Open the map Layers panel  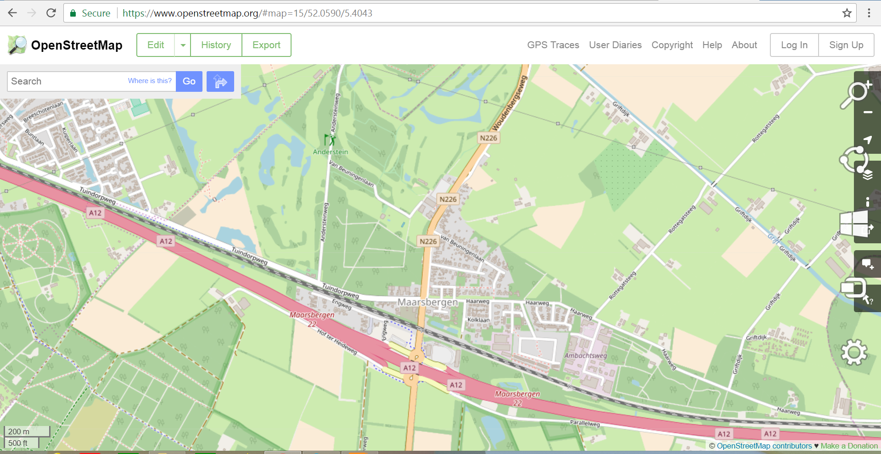tap(868, 175)
